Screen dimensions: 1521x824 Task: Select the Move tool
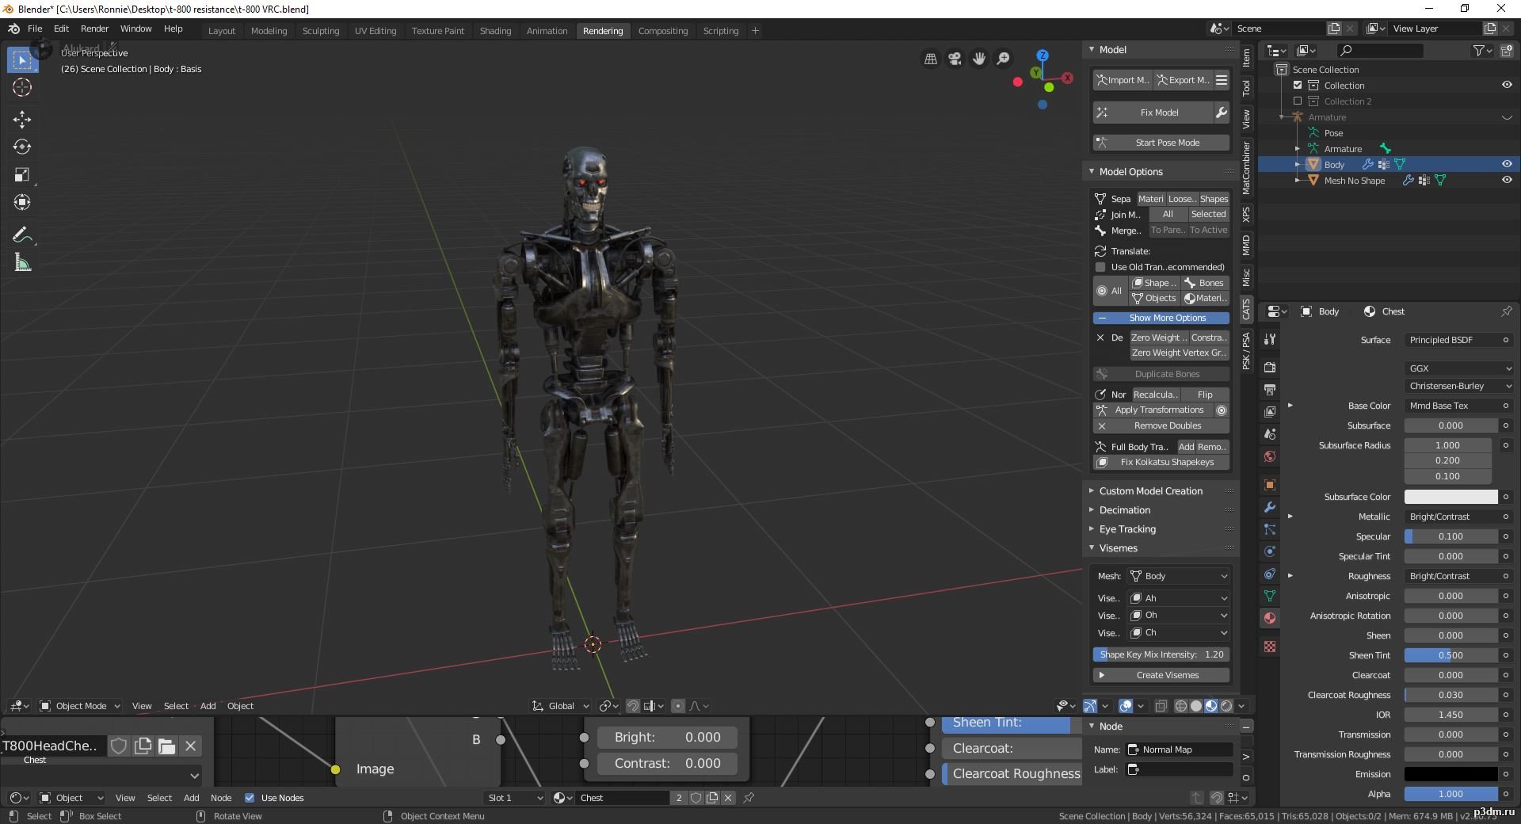[22, 120]
